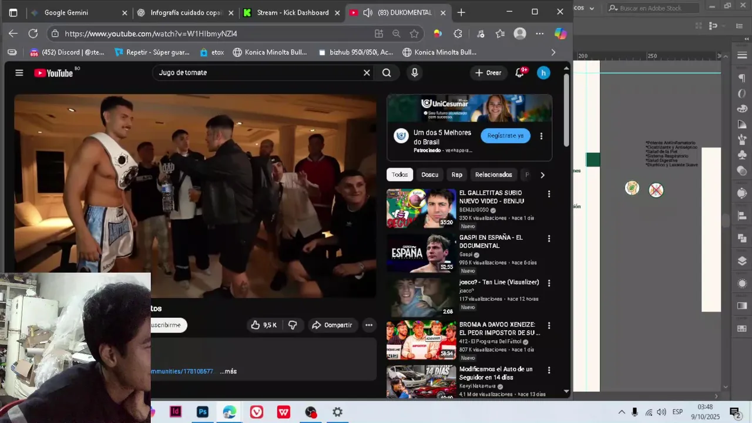Show more bookmarks with the chevron
This screenshot has width=752, height=423.
[x=553, y=52]
